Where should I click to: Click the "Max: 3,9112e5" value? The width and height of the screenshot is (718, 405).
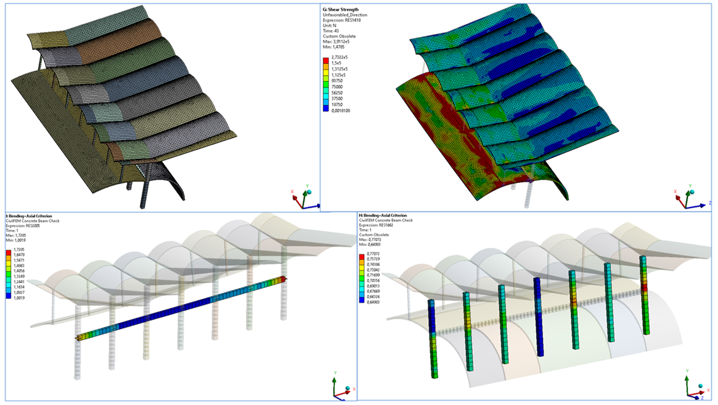(x=337, y=42)
